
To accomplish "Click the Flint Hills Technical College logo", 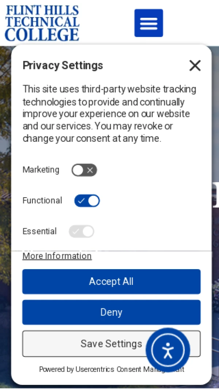I will (x=42, y=23).
